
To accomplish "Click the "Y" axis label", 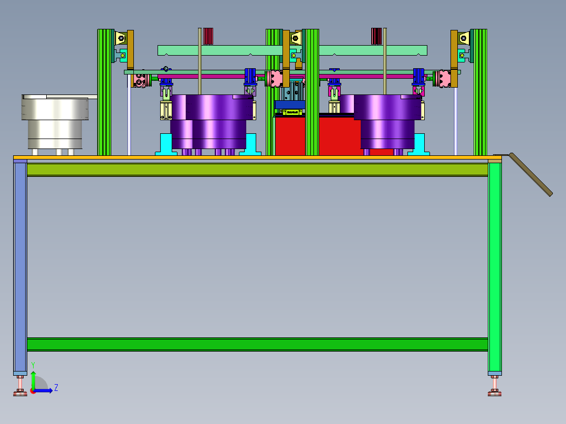I will (x=33, y=365).
